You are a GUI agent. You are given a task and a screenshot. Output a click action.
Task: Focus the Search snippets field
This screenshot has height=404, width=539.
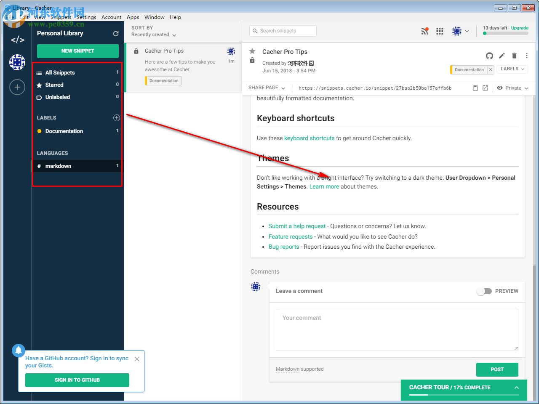283,31
